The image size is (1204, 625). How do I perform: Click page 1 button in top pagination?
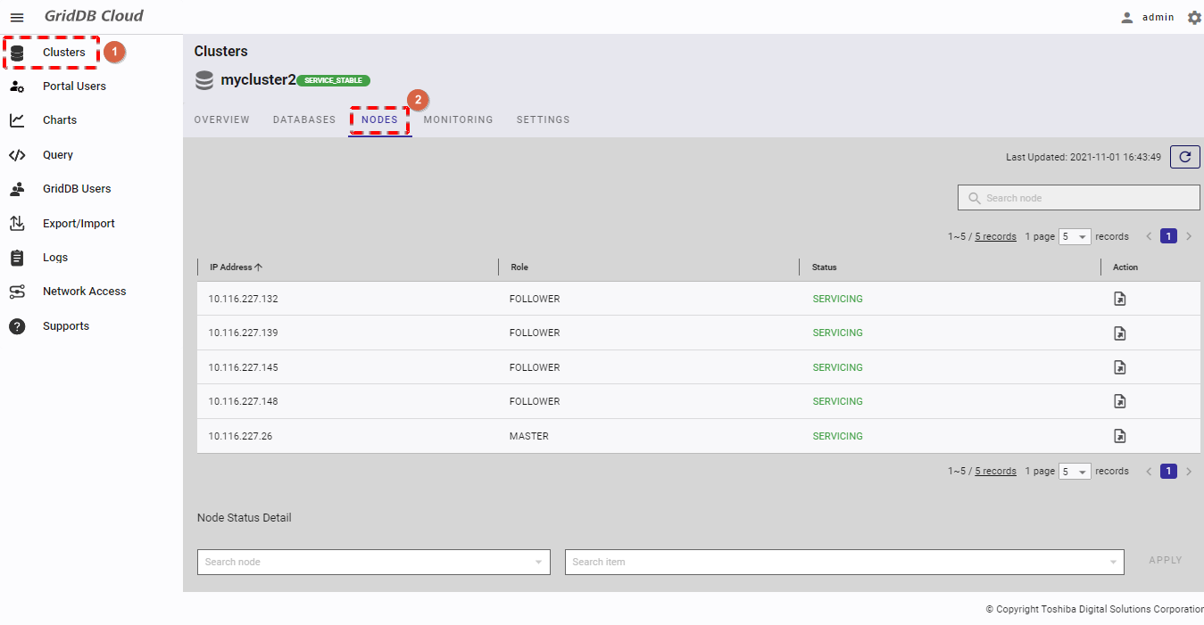(x=1169, y=236)
